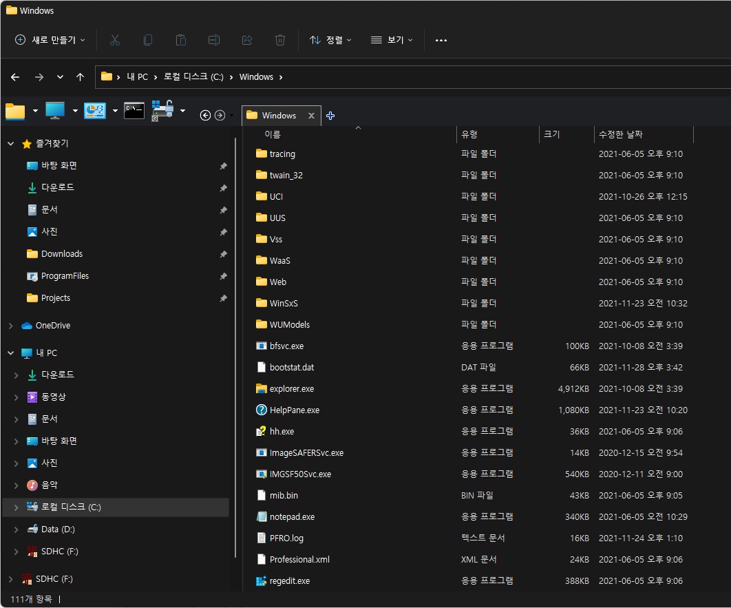Image resolution: width=731 pixels, height=608 pixels.
Task: Select the Professional.xml file
Action: point(299,560)
